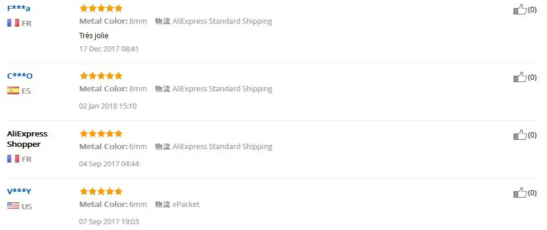Open reviewer profile F***a
Viewport: 547px width, 230px height.
coord(19,9)
